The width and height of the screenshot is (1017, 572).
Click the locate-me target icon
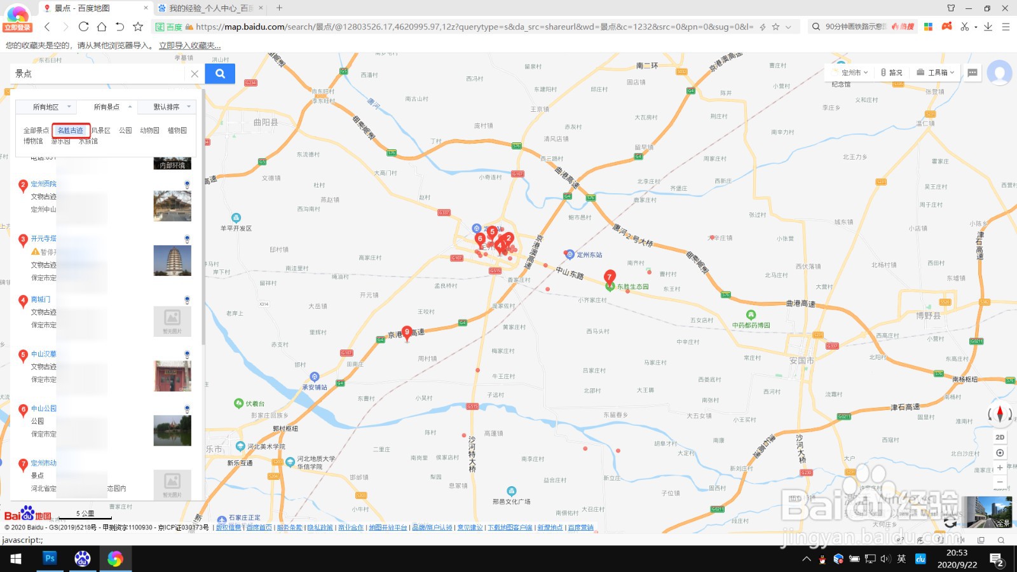click(x=1000, y=453)
